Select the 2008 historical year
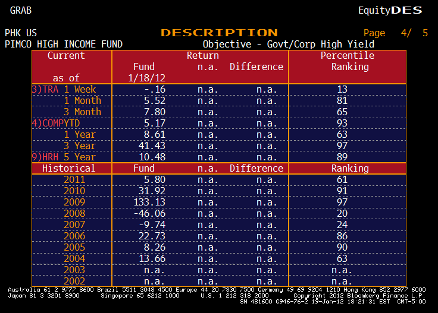This screenshot has width=438, height=313. click(74, 213)
